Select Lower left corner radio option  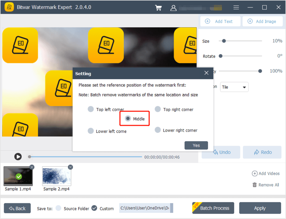tap(91, 131)
